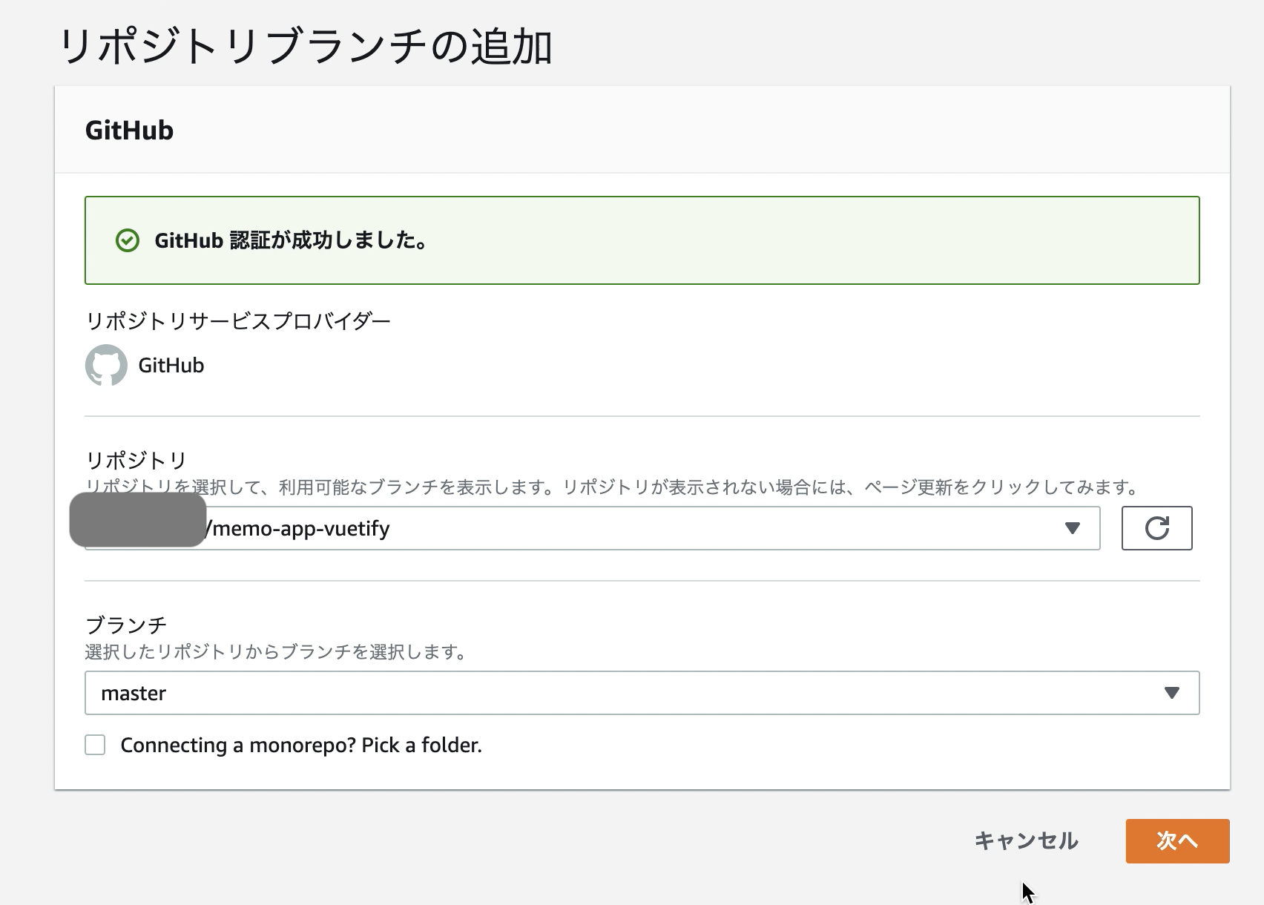
Task: Click the GitHub octocat logo icon
Action: point(106,365)
